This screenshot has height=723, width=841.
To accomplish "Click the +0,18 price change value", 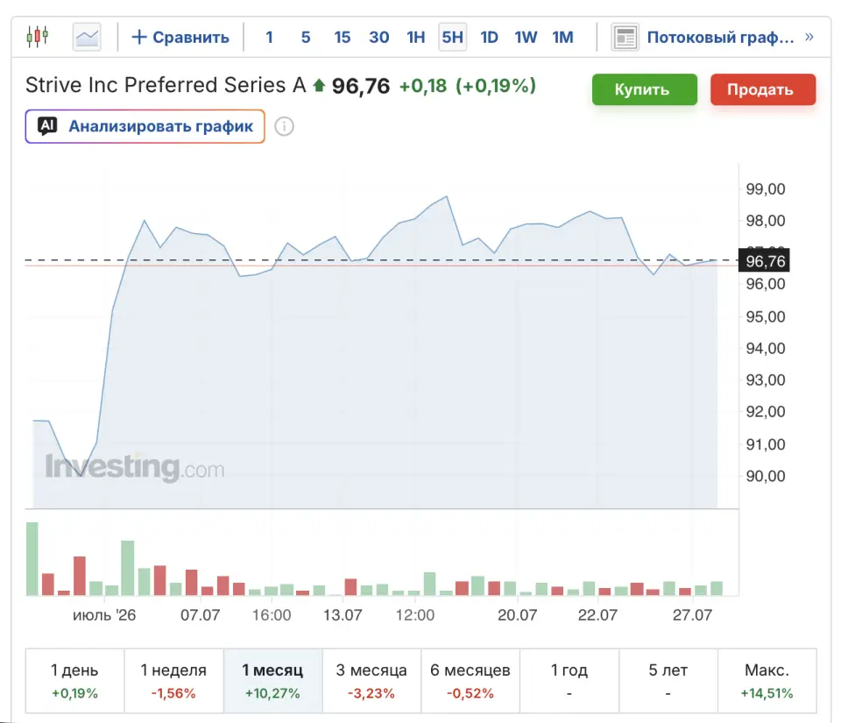I will tap(422, 86).
